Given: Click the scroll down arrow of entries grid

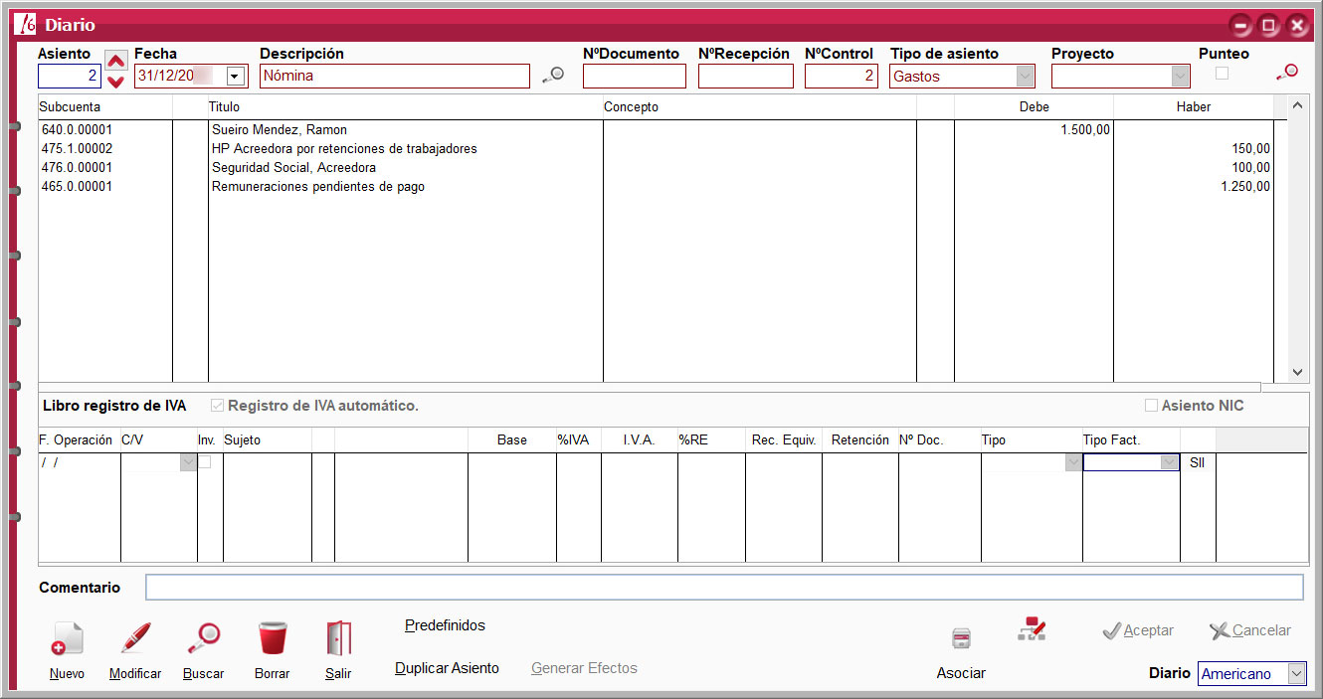Looking at the screenshot, I should tap(1297, 372).
